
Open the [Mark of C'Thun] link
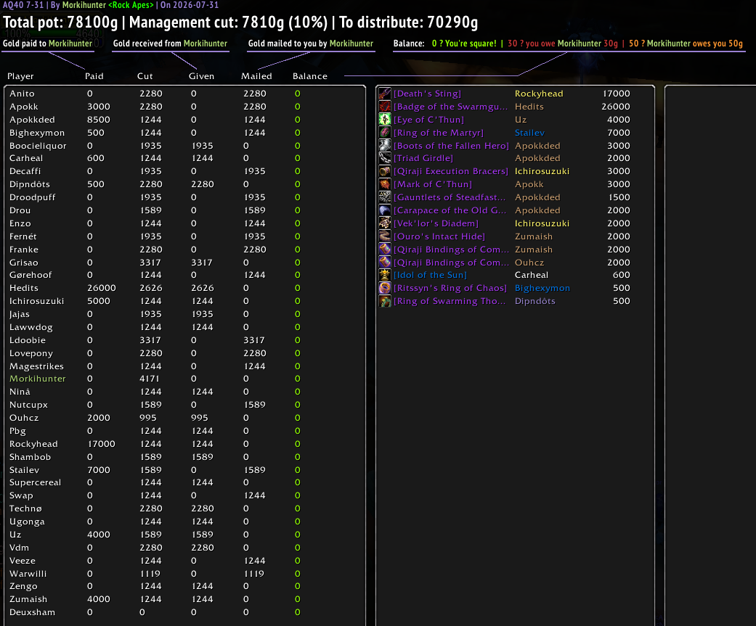click(x=433, y=184)
